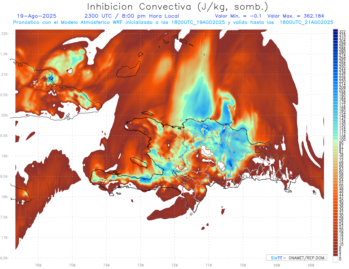The height and width of the screenshot is (269, 349).
Task: Click the Inhibicion Convectiva map title
Action: point(178,6)
